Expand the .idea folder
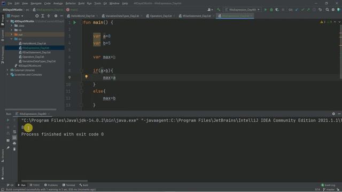Screen dimensions: 342x192 pos(12,26)
